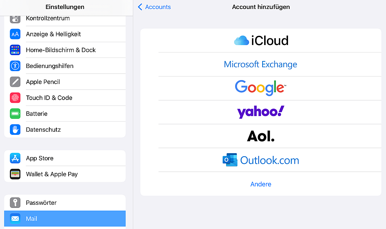Open Touch ID & Code fingerprint icon
The width and height of the screenshot is (386, 229).
(x=15, y=98)
